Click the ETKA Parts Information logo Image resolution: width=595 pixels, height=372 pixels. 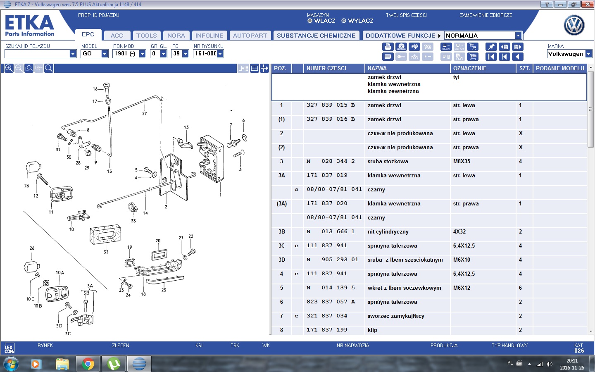30,26
